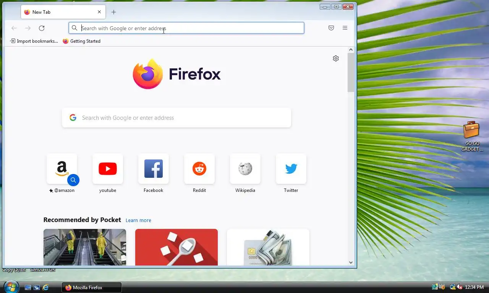The width and height of the screenshot is (489, 293).
Task: Open Getting Started bookmark
Action: click(x=82, y=41)
